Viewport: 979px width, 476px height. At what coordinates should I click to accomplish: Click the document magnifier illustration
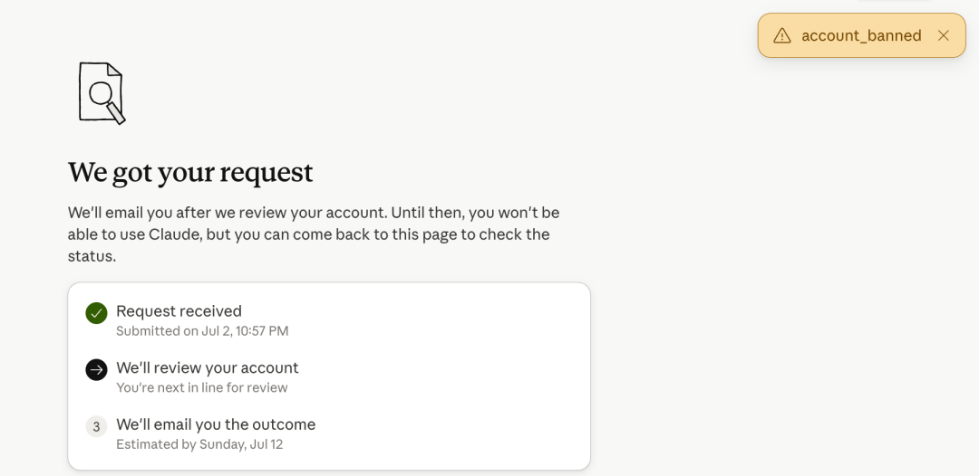coord(102,93)
